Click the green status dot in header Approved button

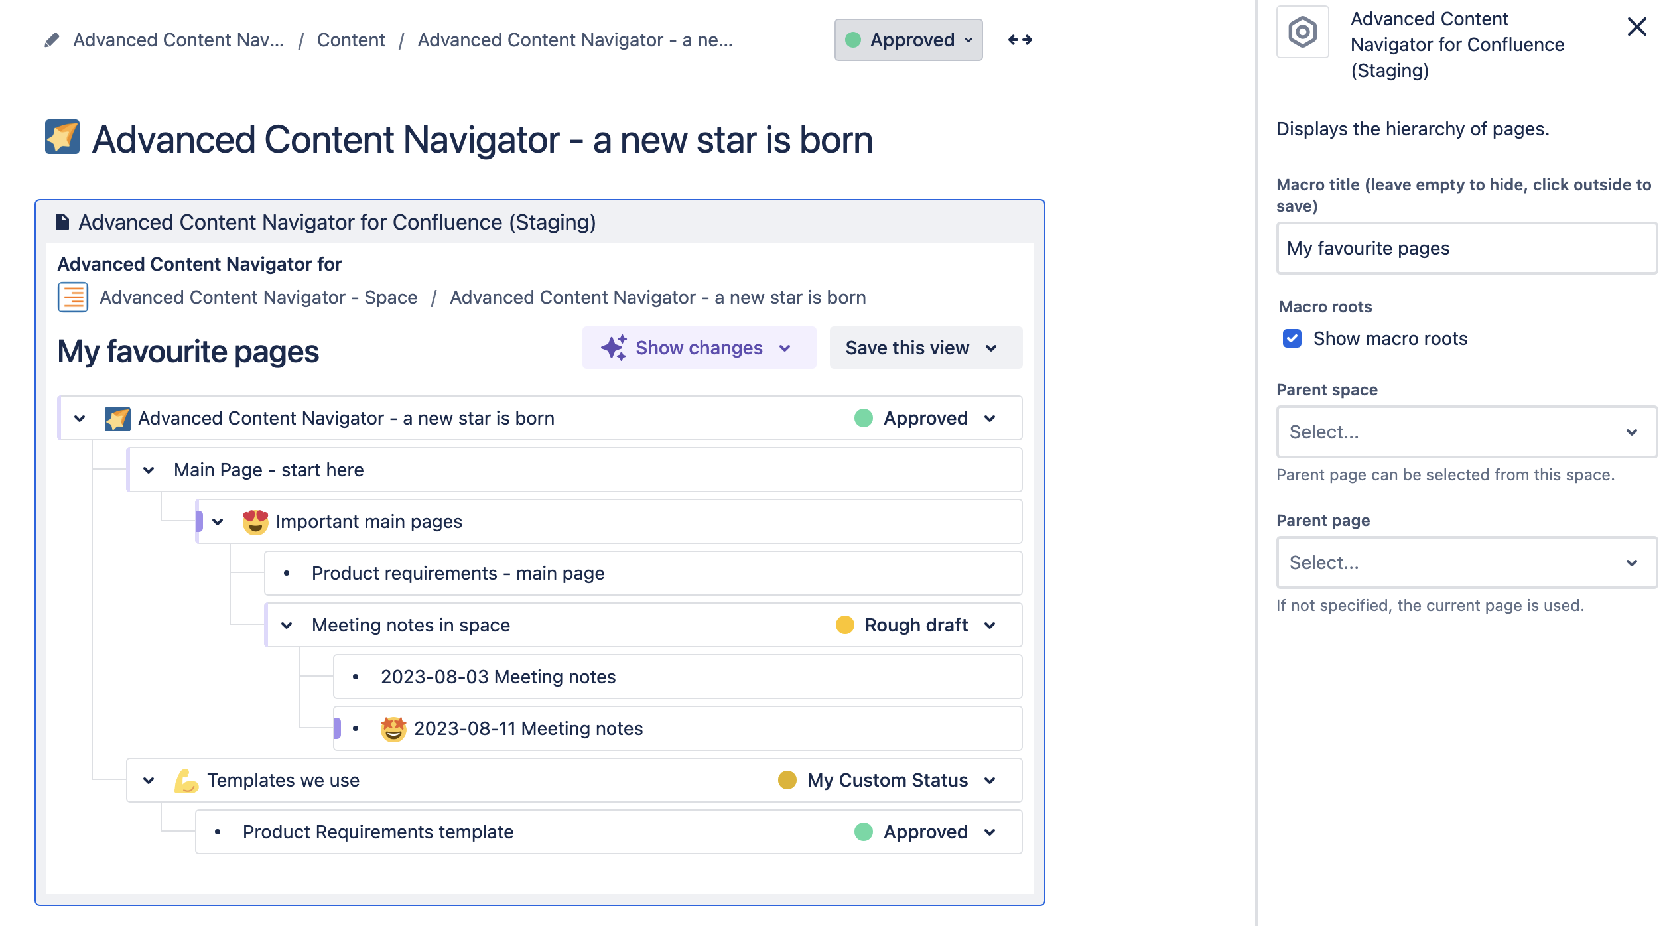point(853,40)
